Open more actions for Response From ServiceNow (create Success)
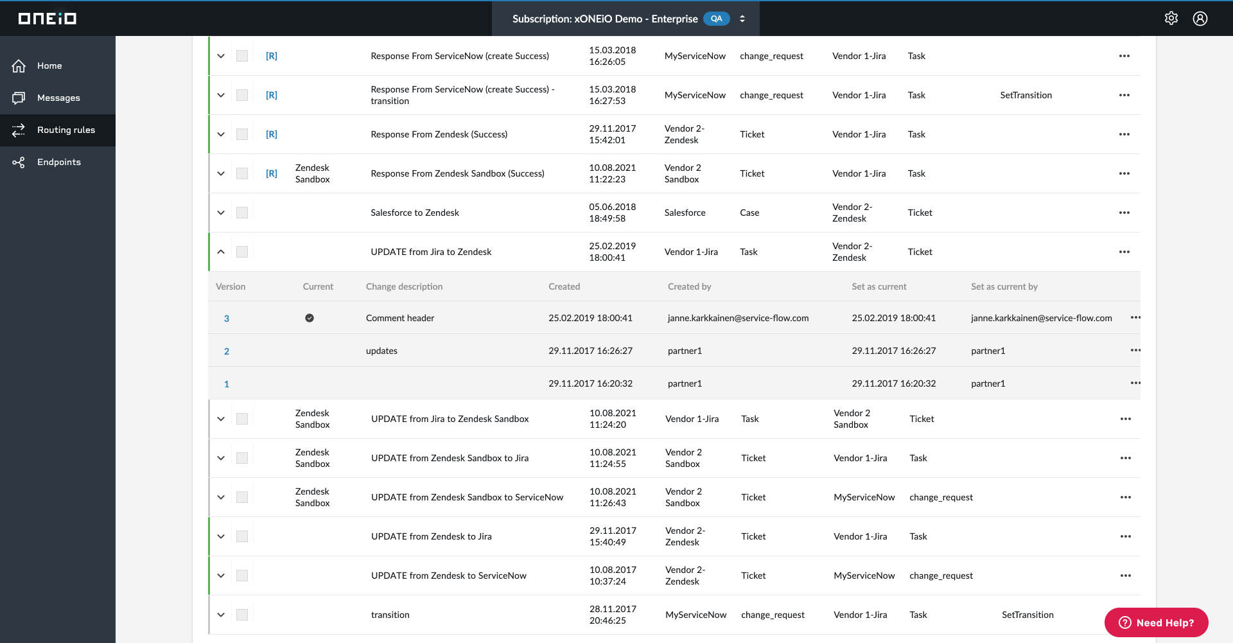The image size is (1233, 643). click(1124, 56)
